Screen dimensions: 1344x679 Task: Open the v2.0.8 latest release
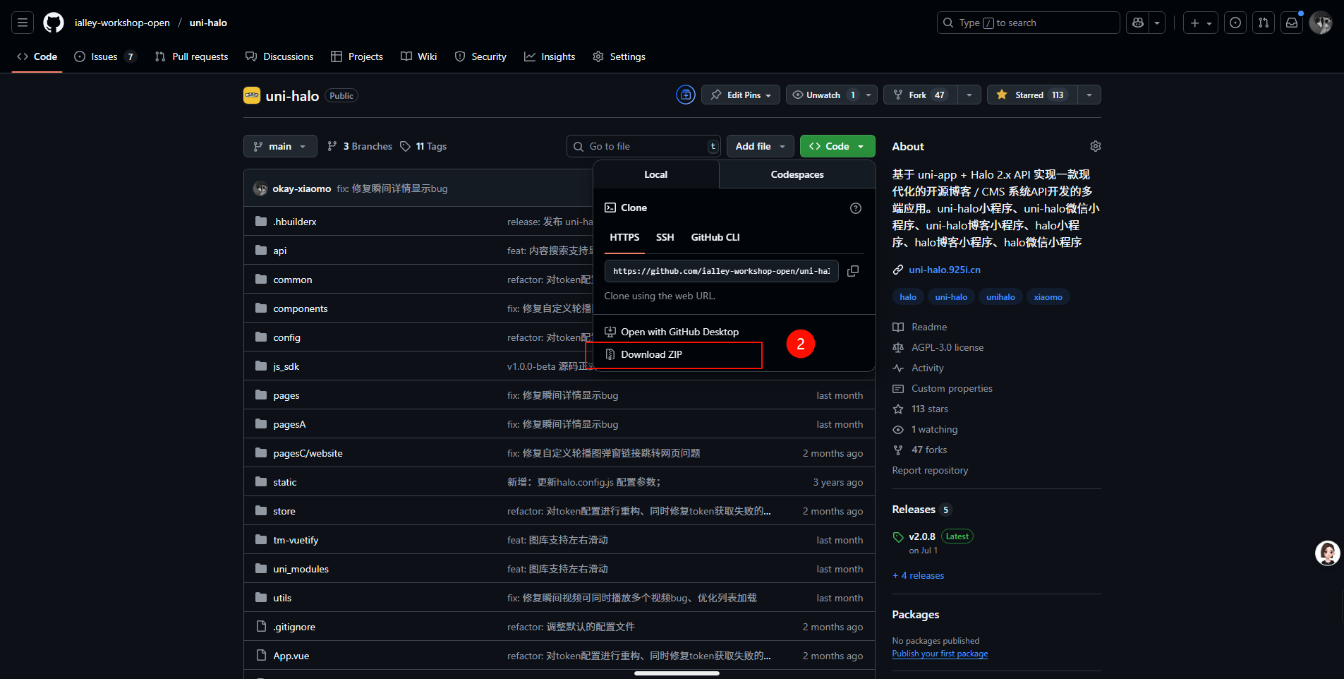pyautogui.click(x=922, y=536)
